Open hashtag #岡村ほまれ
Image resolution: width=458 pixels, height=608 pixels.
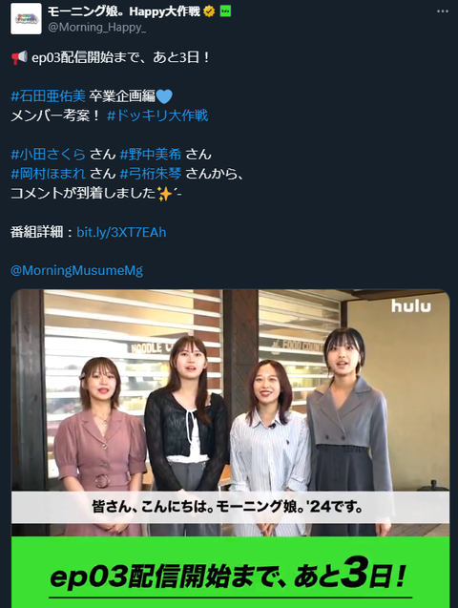pos(48,174)
